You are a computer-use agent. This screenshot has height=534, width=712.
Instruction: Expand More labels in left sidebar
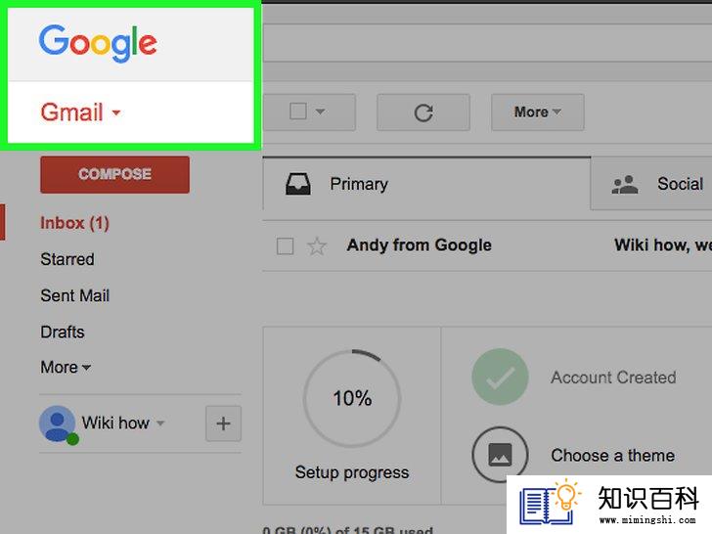point(66,367)
